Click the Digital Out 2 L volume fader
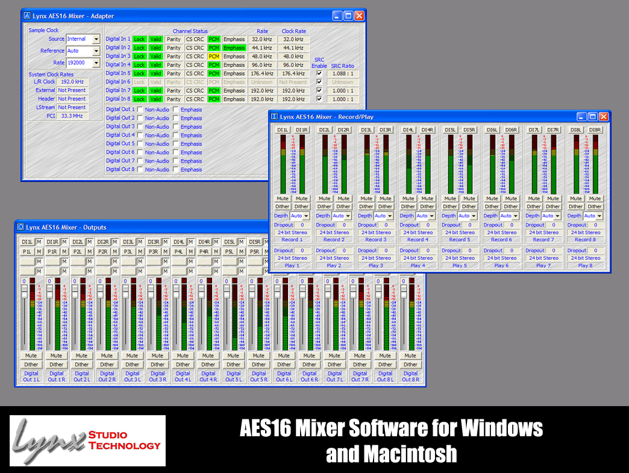This screenshot has width=629, height=473. pos(75,289)
